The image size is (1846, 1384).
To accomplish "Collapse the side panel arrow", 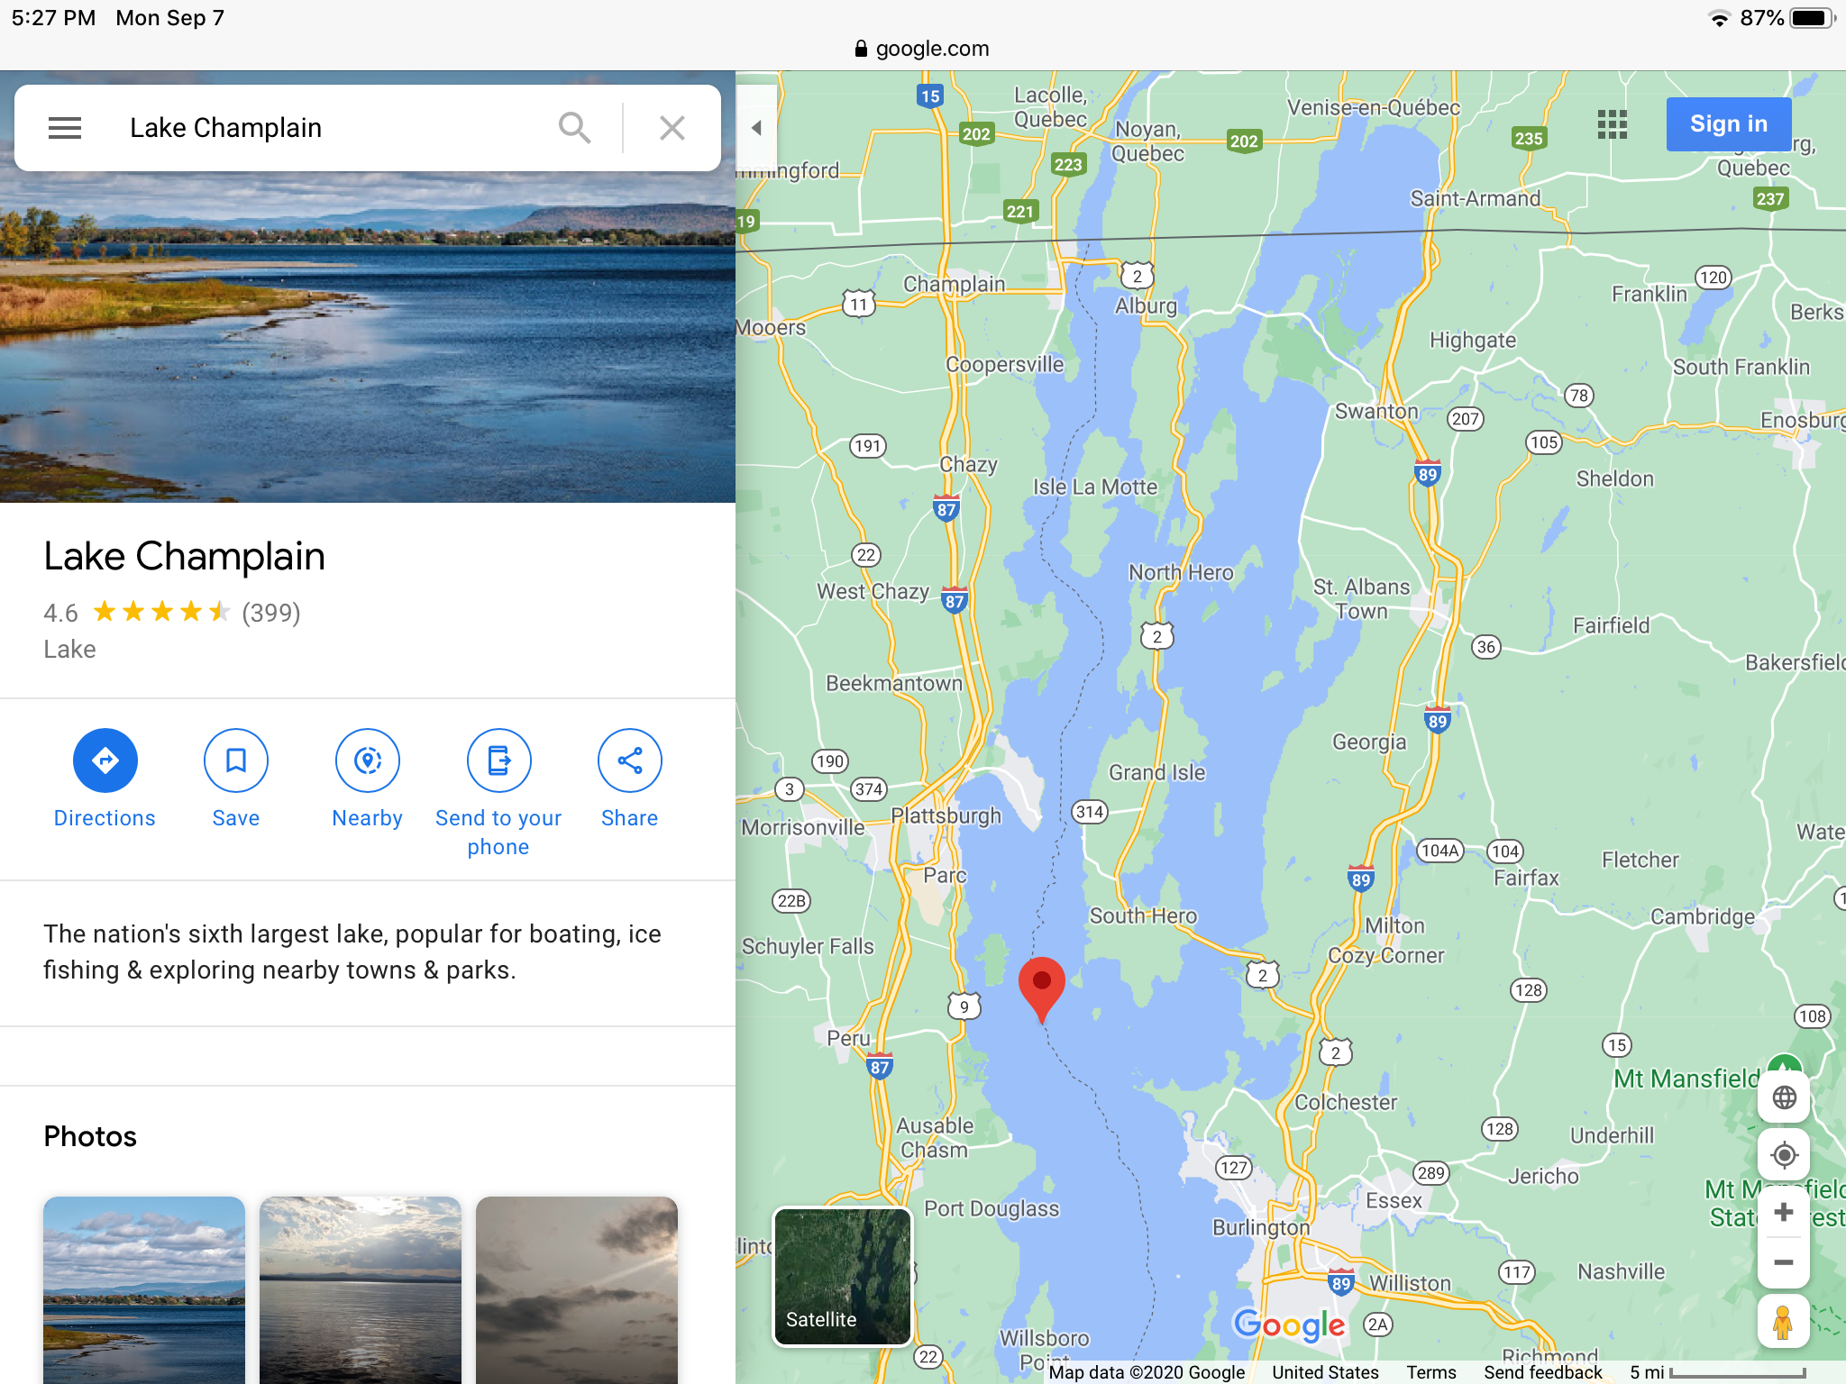I will pyautogui.click(x=756, y=128).
